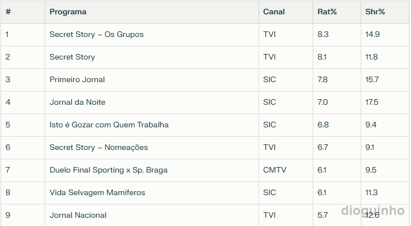Click the Jornal Nacional program name
Screen dimensions: 411x226
pyautogui.click(x=78, y=216)
